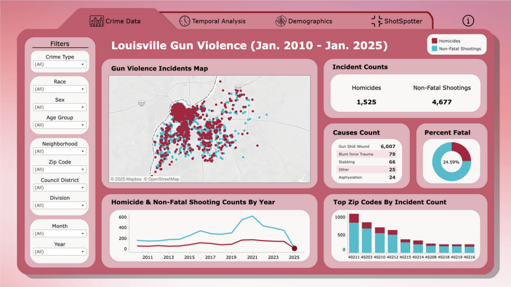The height and width of the screenshot is (287, 511).
Task: Expand the Race filter dropdown
Action: (x=60, y=89)
